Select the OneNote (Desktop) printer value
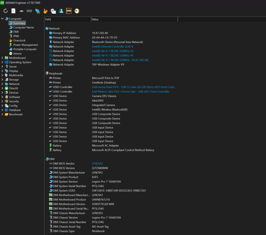This screenshot has height=235, width=266. click(x=104, y=82)
